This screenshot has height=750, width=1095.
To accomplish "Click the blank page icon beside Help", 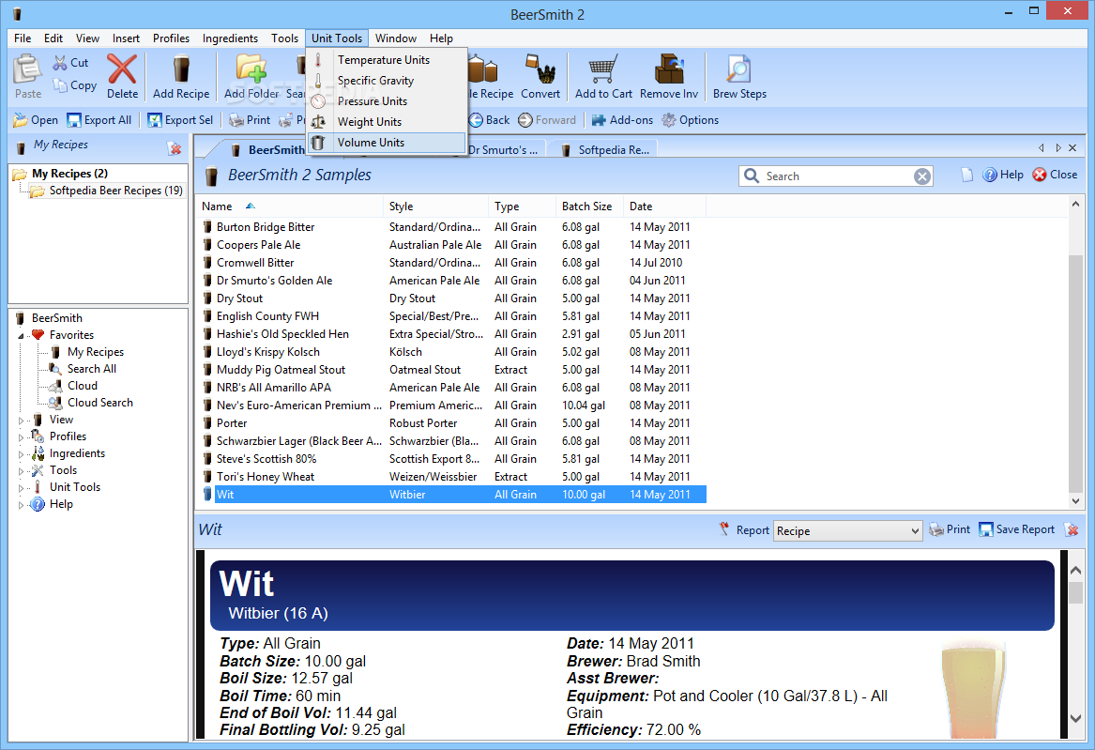I will point(967,175).
